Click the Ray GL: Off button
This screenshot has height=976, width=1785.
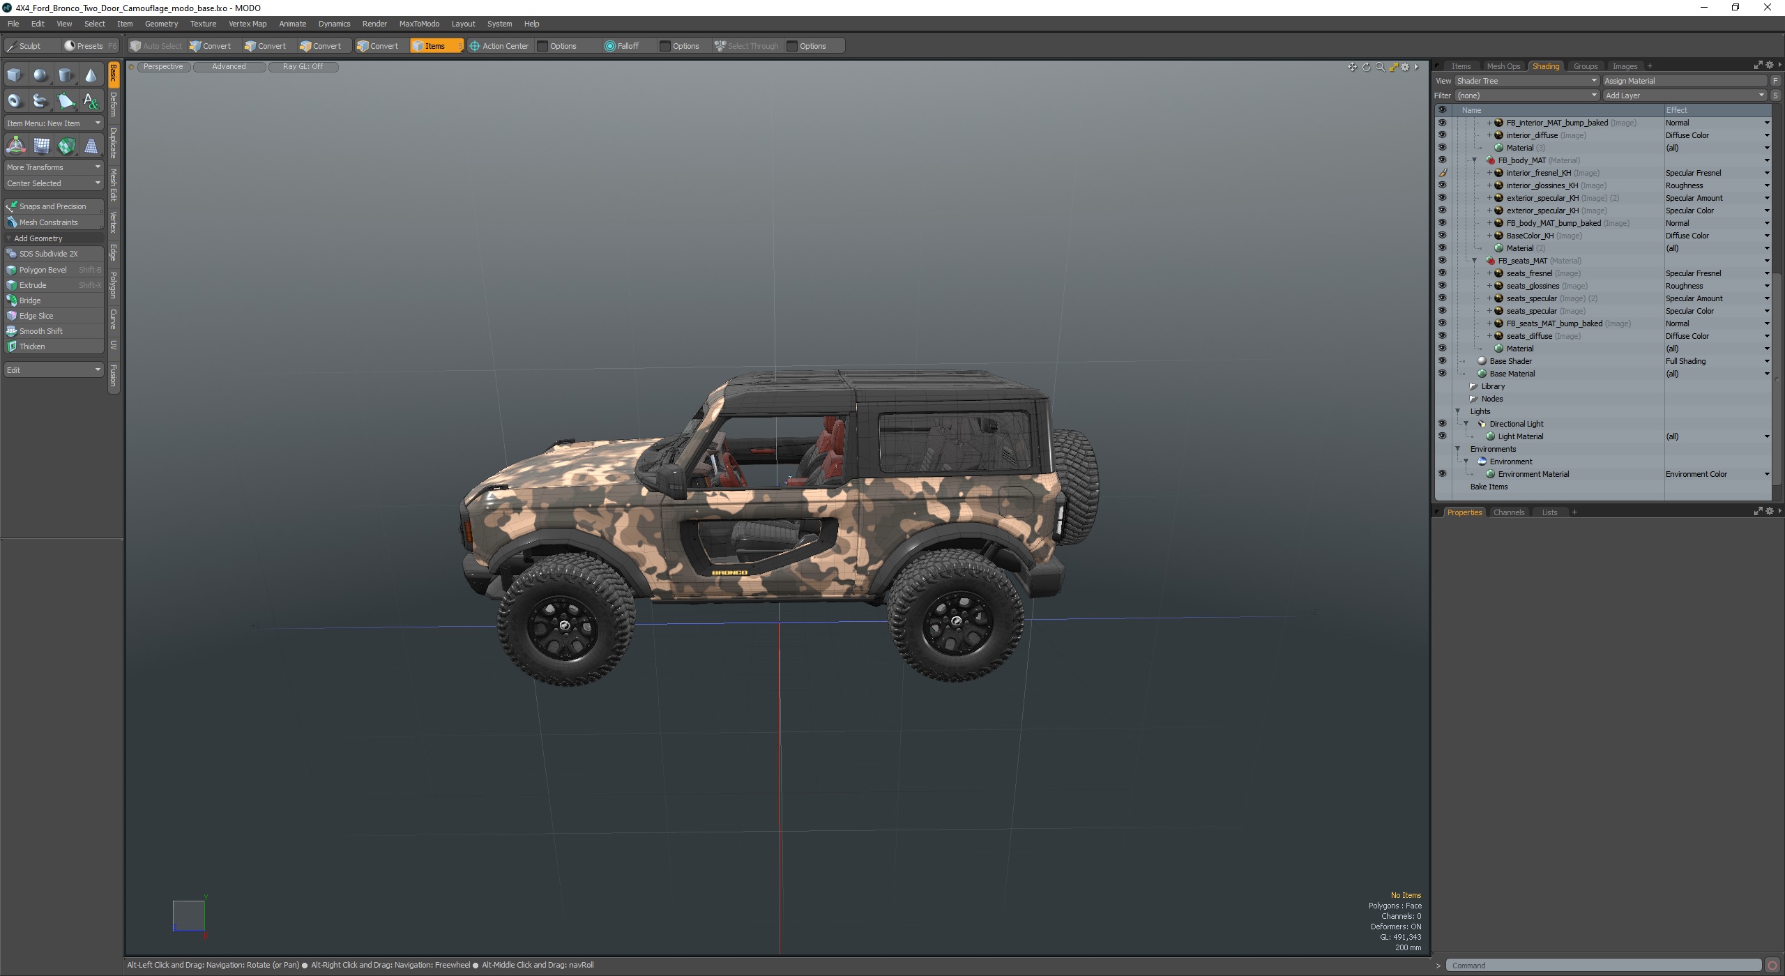click(303, 67)
